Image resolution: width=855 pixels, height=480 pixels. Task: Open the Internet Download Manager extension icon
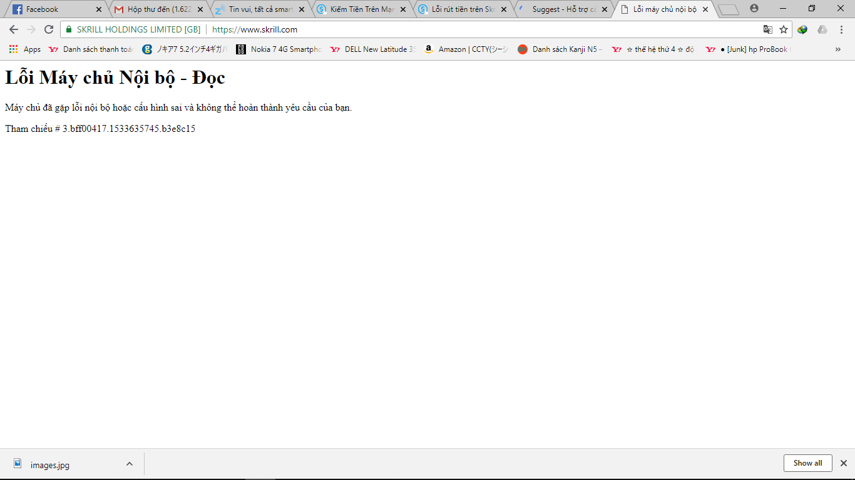pos(802,29)
